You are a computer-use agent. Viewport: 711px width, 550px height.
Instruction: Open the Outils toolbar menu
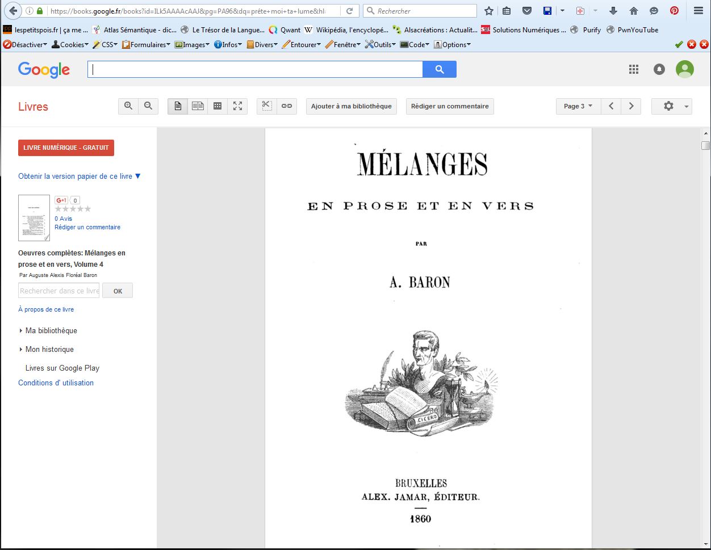point(380,44)
